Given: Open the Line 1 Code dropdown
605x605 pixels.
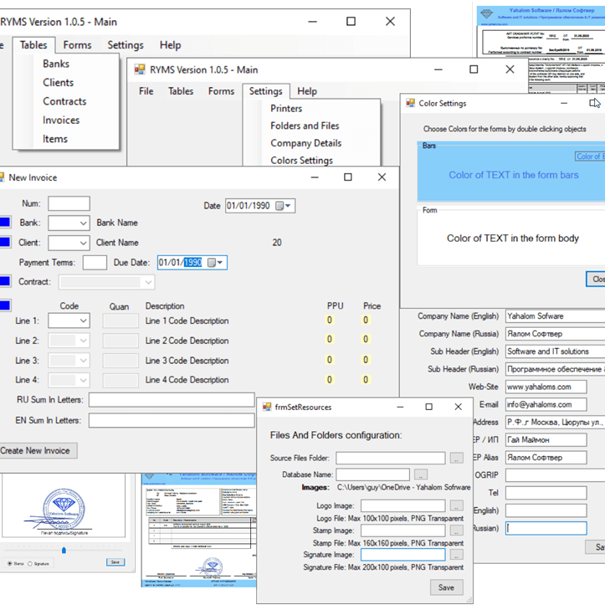Looking at the screenshot, I should pyautogui.click(x=82, y=321).
